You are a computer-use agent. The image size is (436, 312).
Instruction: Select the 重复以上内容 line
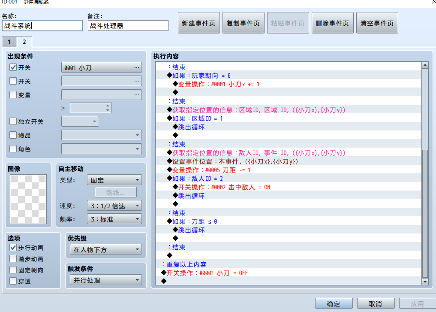(289, 264)
